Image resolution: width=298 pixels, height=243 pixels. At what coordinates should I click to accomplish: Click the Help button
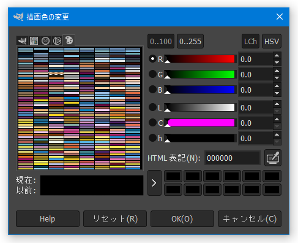pyautogui.click(x=48, y=219)
